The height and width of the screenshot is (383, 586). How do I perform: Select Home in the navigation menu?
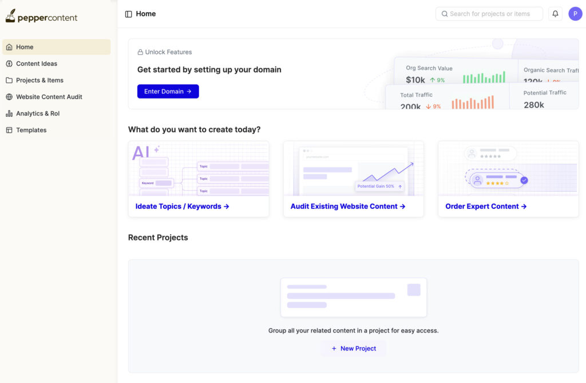[x=24, y=47]
